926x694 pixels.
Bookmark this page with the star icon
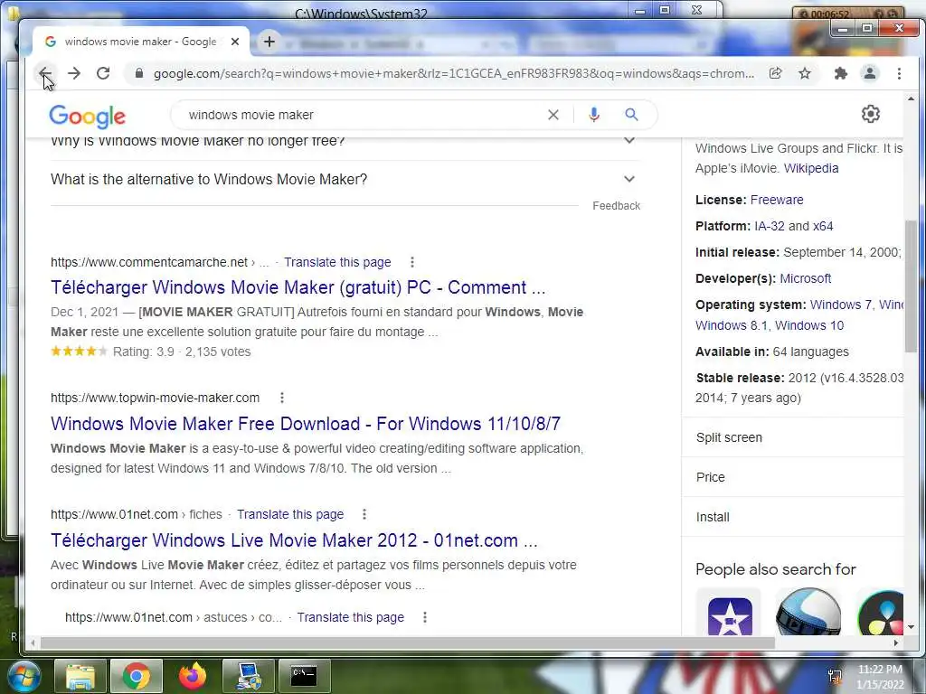tap(805, 73)
